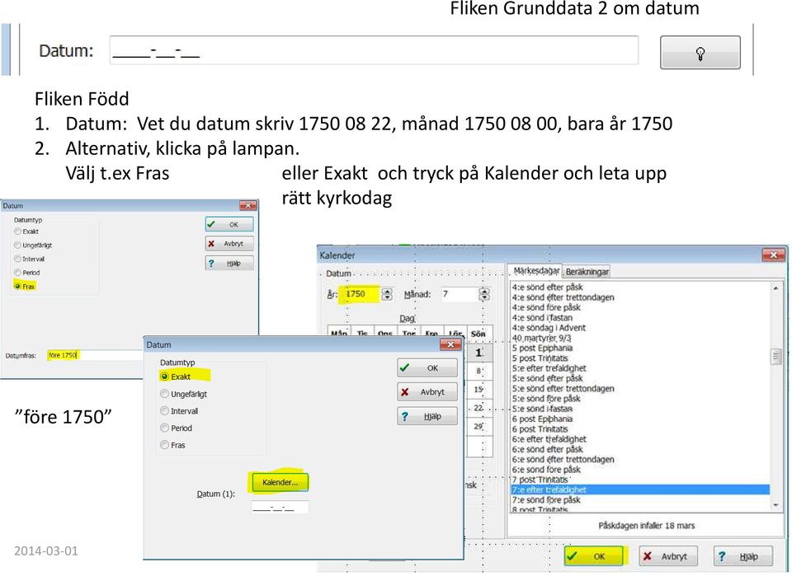Open the Kalender... button
This screenshot has height=576, width=792.
point(280,483)
